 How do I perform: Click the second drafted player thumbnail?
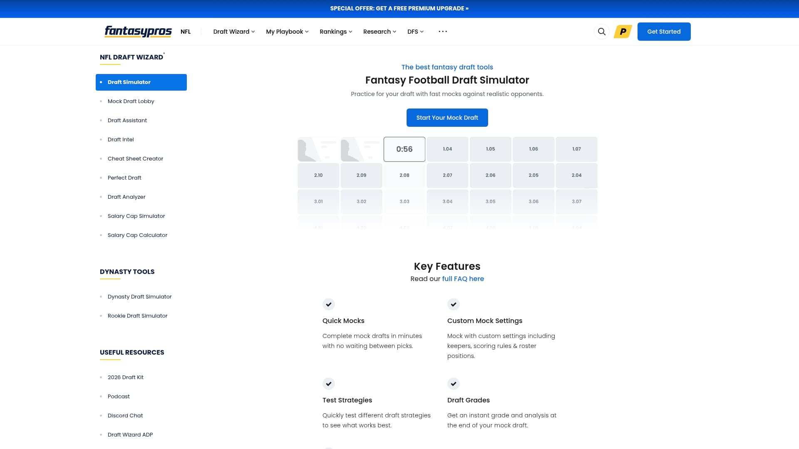click(361, 149)
